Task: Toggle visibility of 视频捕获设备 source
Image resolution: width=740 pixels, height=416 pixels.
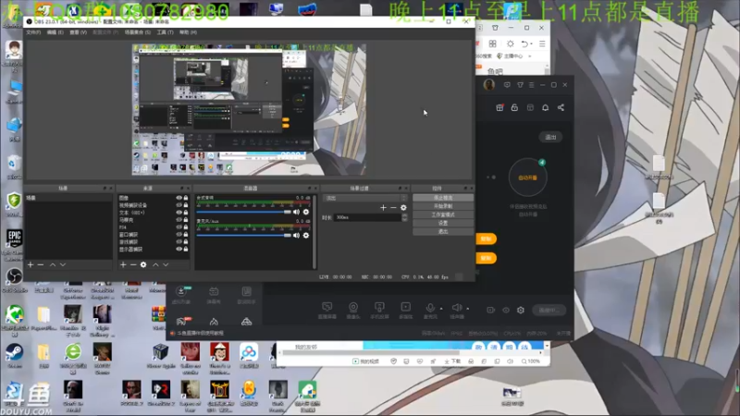Action: (x=179, y=205)
